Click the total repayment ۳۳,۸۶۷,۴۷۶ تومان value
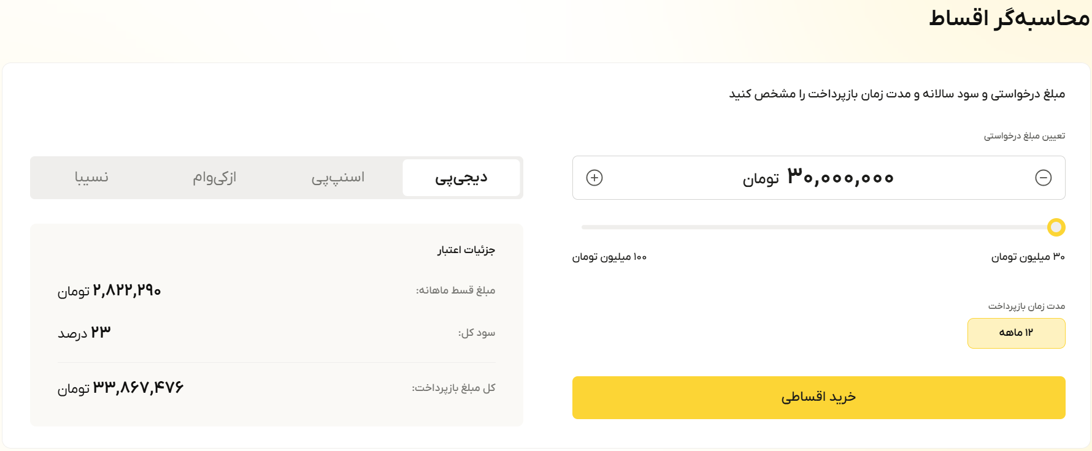The width and height of the screenshot is (1092, 451). 120,387
